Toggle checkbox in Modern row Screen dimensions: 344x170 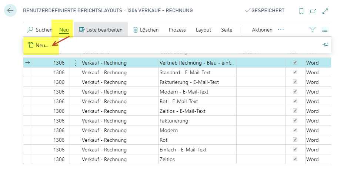click(295, 130)
